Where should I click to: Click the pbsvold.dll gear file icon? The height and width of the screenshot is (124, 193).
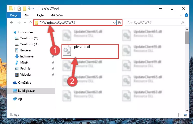pyautogui.click(x=67, y=50)
